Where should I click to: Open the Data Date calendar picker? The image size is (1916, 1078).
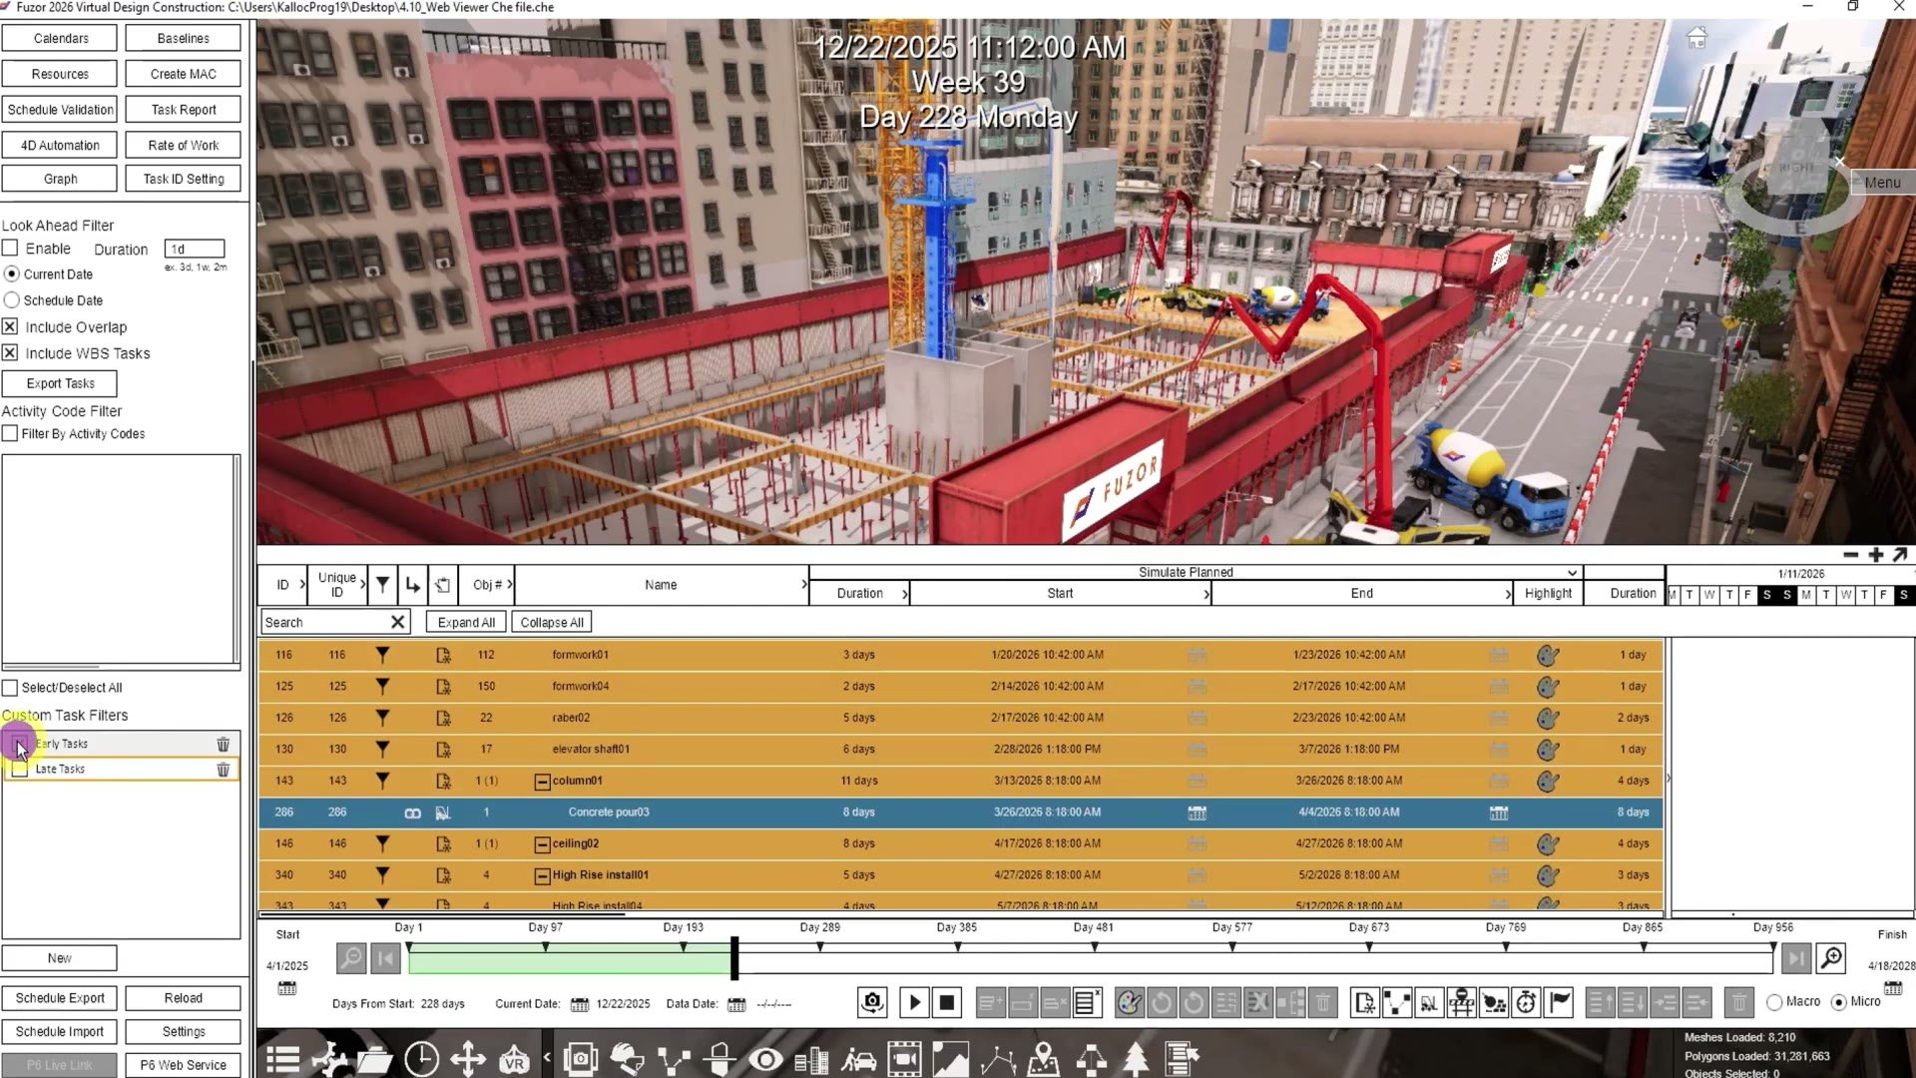click(x=736, y=1004)
